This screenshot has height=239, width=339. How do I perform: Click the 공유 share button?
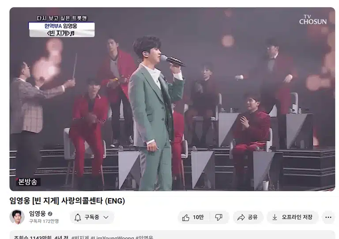[x=248, y=217]
